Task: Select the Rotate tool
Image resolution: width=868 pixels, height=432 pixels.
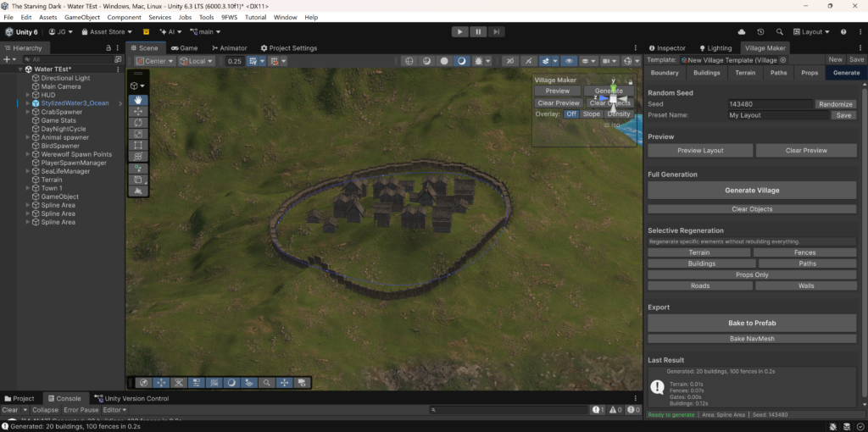Action: click(x=138, y=123)
